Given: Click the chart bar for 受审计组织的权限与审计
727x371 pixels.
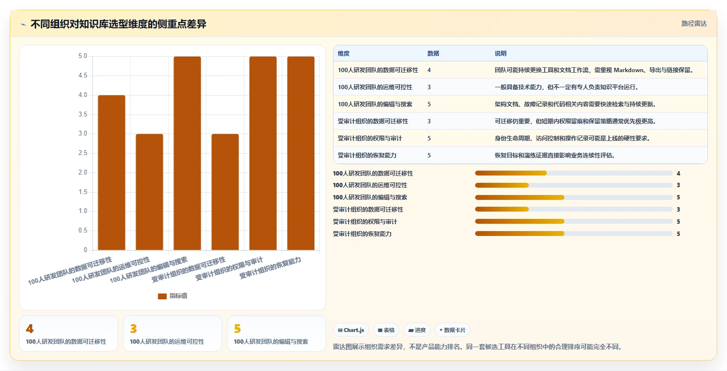Looking at the screenshot, I should 263,154.
